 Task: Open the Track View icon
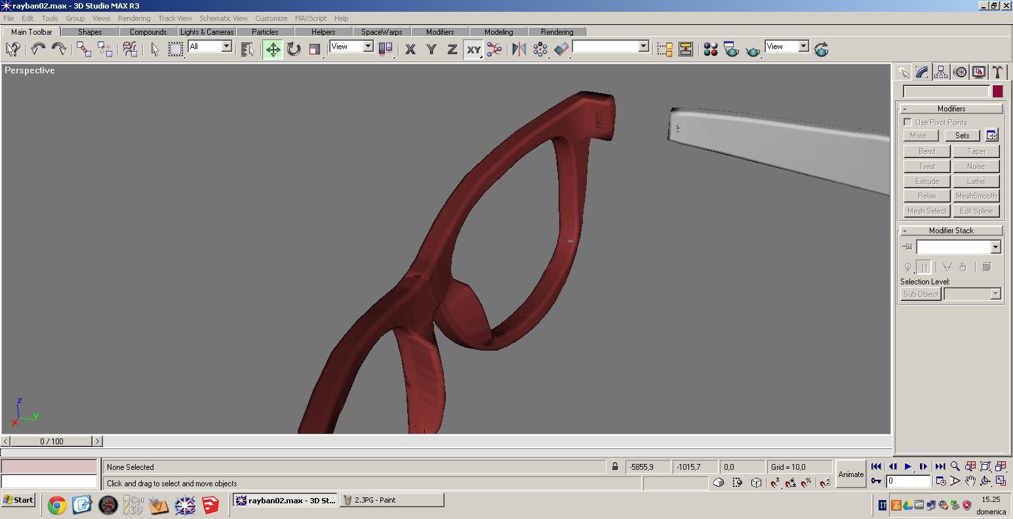click(665, 49)
